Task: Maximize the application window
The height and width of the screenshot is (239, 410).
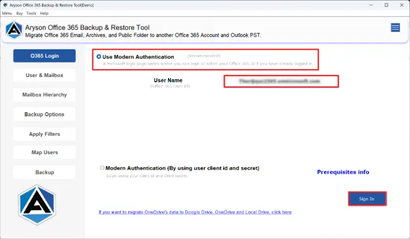Action: 386,5
